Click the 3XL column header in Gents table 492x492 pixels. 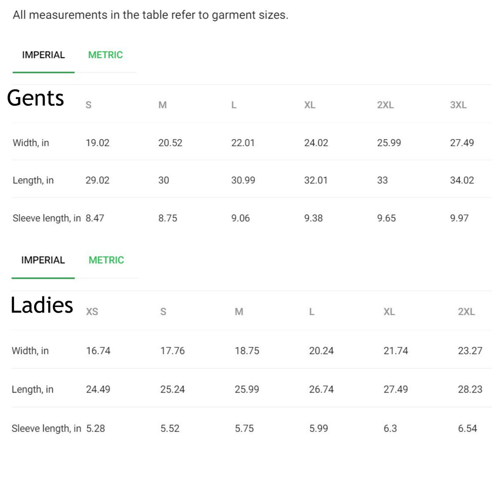pyautogui.click(x=458, y=105)
